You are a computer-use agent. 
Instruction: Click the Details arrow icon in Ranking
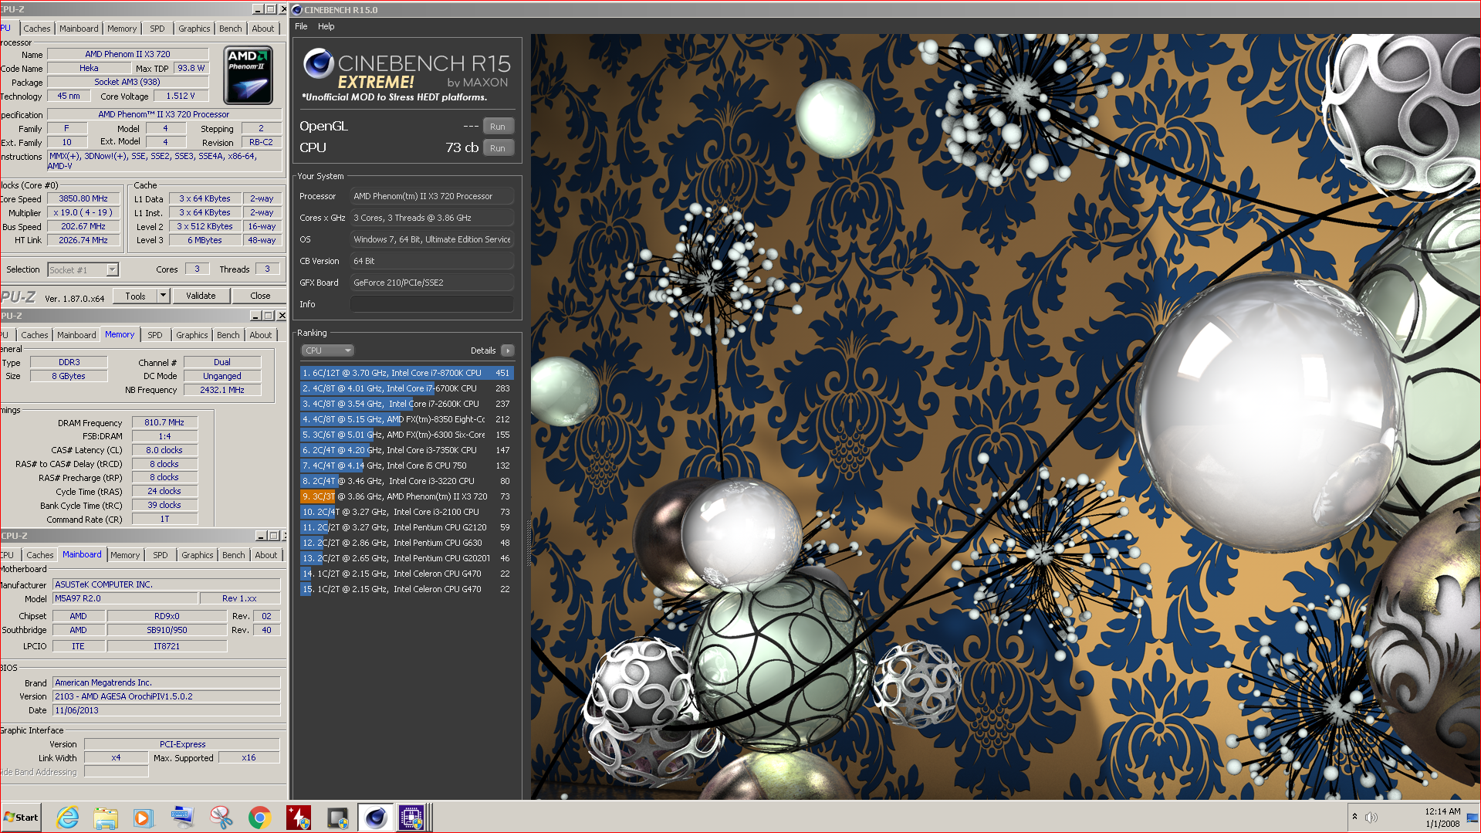508,350
